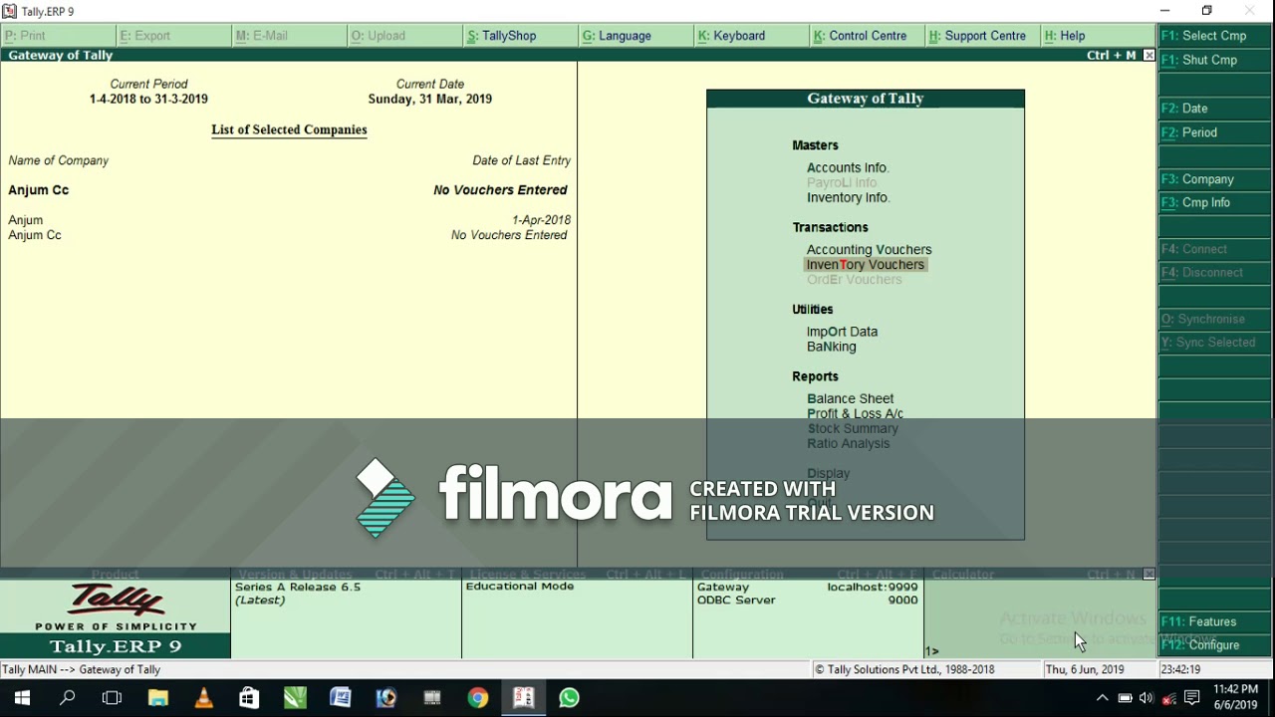
Task: Open VLC media player from the taskbar
Action: click(203, 698)
